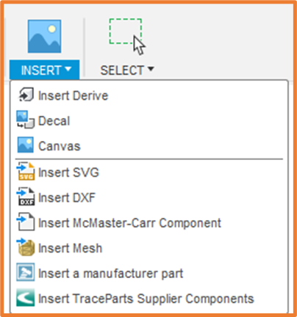This screenshot has width=297, height=317.
Task: Select Insert a manufacturer part text
Action: coord(111,274)
